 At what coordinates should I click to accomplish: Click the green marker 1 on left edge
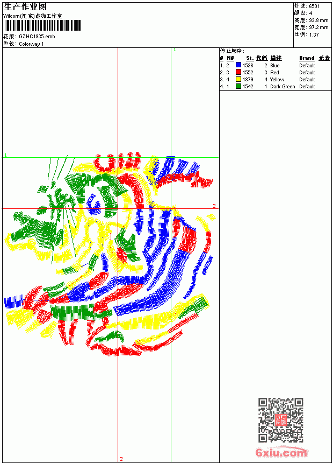click(5, 155)
